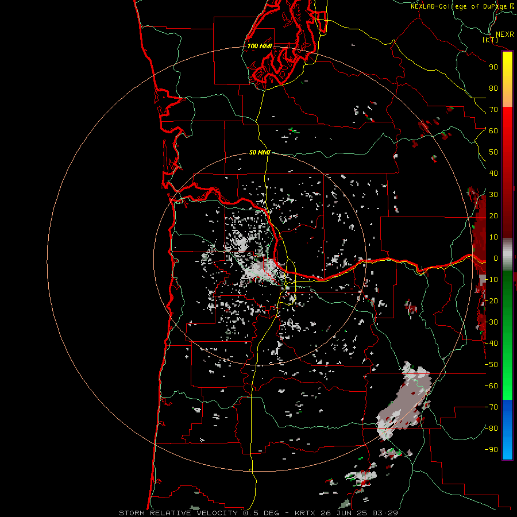Viewport: 517px width, 517px height.
Task: Click the "-90" negative scale value
Action: [x=491, y=450]
